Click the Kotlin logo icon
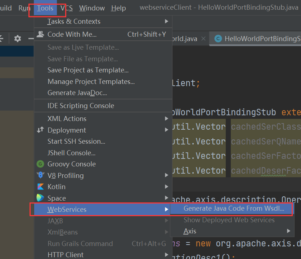This screenshot has width=301, height=259. [40, 187]
